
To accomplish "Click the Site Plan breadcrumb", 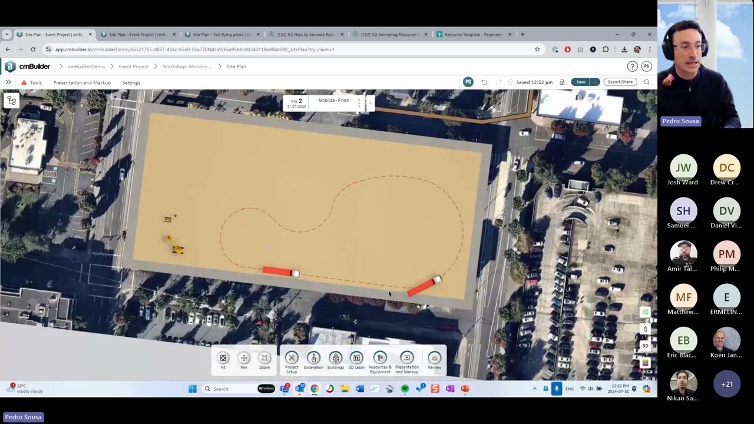I will [236, 67].
